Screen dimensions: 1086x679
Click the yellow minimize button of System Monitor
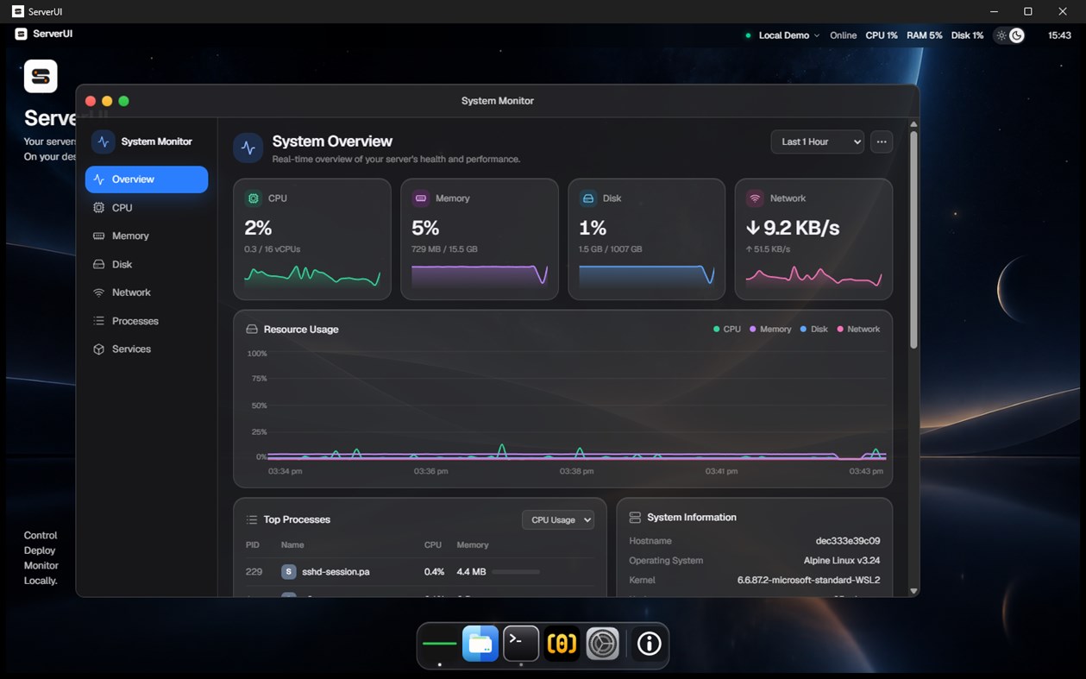coord(107,101)
